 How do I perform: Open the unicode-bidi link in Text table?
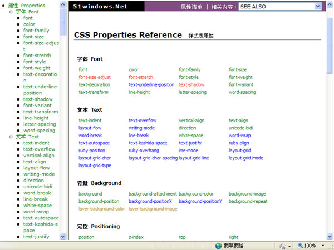[x=240, y=128]
